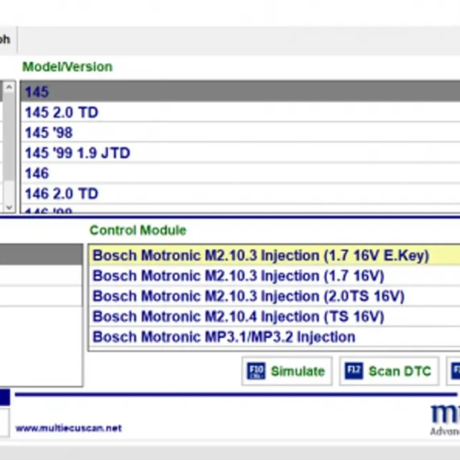
Task: Click the scroll up arrow of left list
Action: tap(9, 87)
